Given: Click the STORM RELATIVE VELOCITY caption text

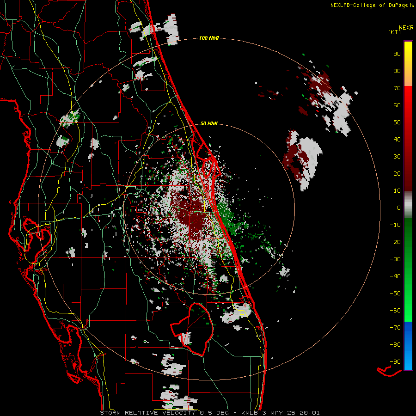Looking at the screenshot, I should (147, 413).
